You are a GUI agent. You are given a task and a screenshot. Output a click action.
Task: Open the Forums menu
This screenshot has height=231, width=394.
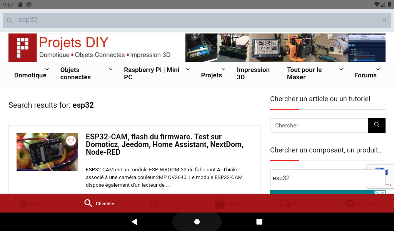366,75
